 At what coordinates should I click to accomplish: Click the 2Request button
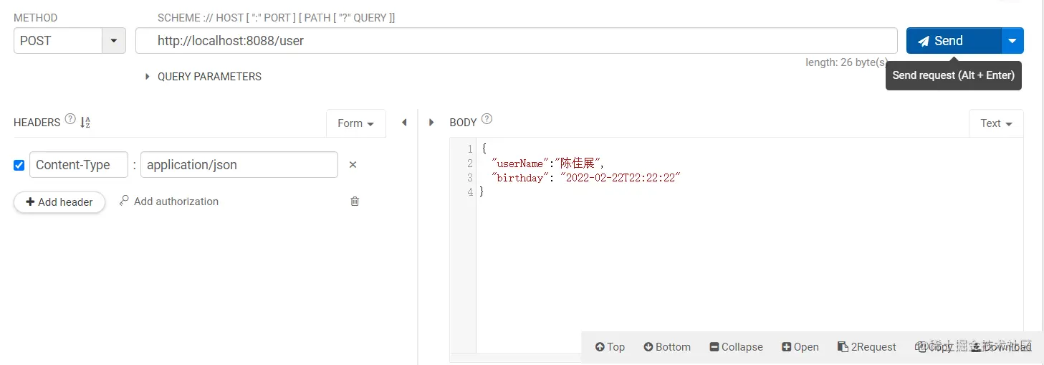pyautogui.click(x=867, y=347)
